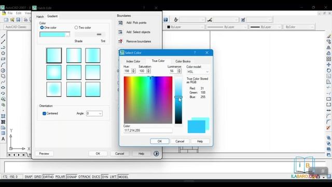
Task: Click the Plot printer icon in toolbar
Action: 25,20
